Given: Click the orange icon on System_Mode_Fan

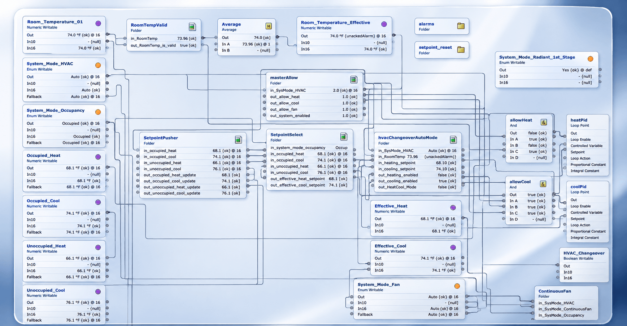Looking at the screenshot, I should (457, 286).
